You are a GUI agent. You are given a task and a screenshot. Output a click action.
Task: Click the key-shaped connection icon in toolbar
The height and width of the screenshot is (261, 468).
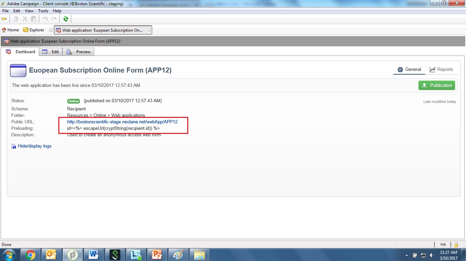coord(4,19)
